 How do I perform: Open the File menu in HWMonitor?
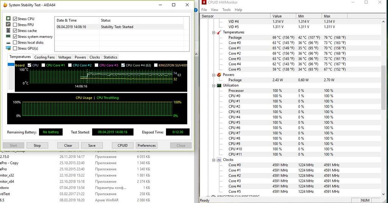(x=204, y=9)
